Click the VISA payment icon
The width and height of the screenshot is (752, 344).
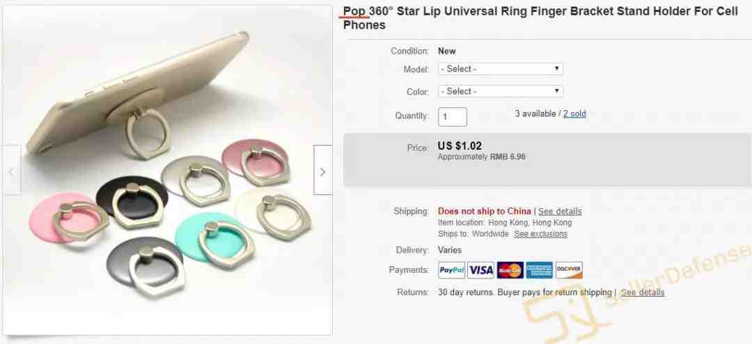click(480, 270)
